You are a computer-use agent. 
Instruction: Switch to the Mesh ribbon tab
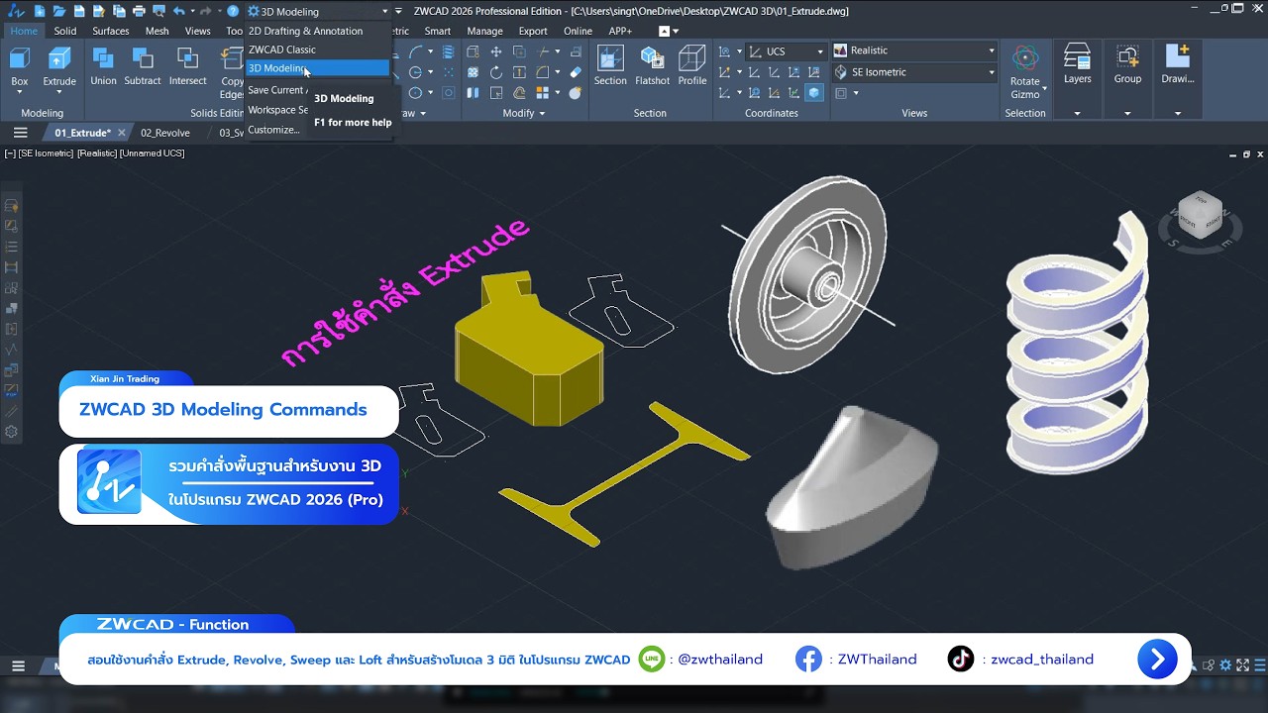tap(158, 31)
